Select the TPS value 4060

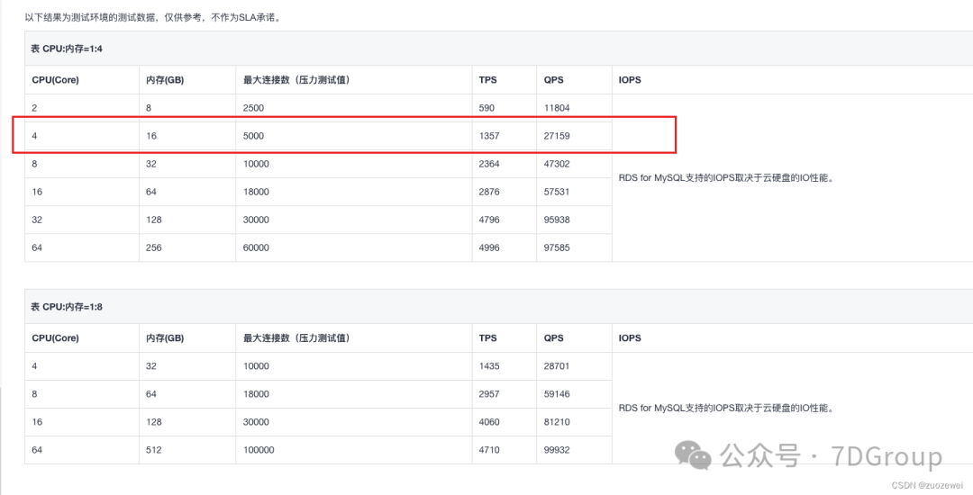tap(489, 422)
